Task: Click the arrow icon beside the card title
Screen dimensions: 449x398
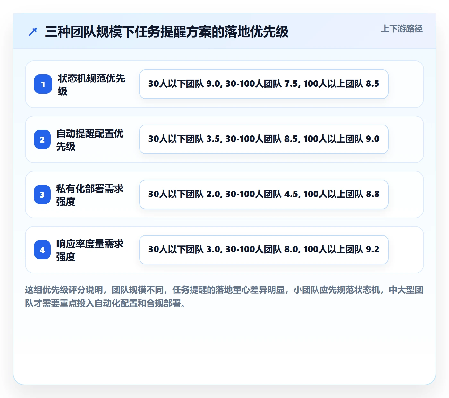Action: (x=33, y=32)
